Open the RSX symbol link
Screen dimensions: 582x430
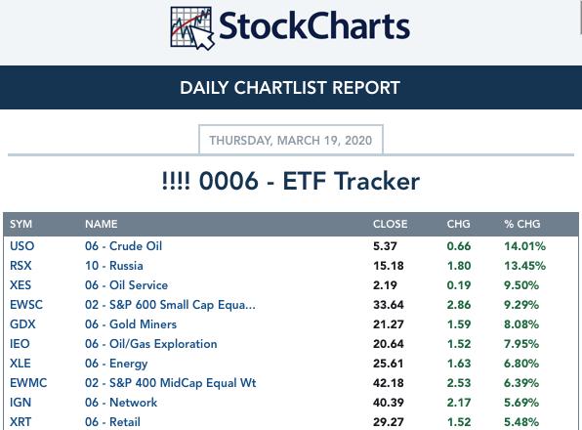coord(21,266)
